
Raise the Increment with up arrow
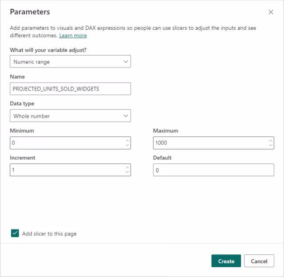[x=127, y=168]
